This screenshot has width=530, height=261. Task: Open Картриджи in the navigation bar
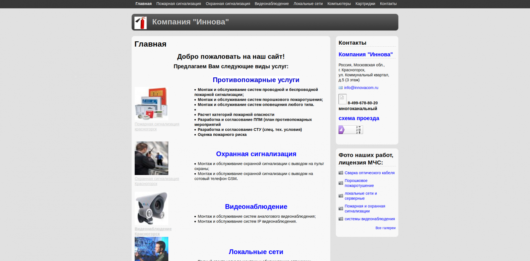click(x=365, y=4)
